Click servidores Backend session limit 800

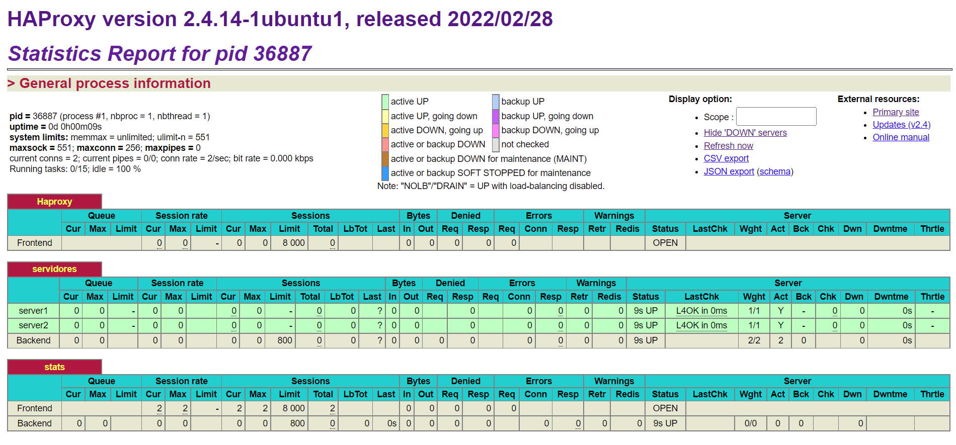point(285,340)
